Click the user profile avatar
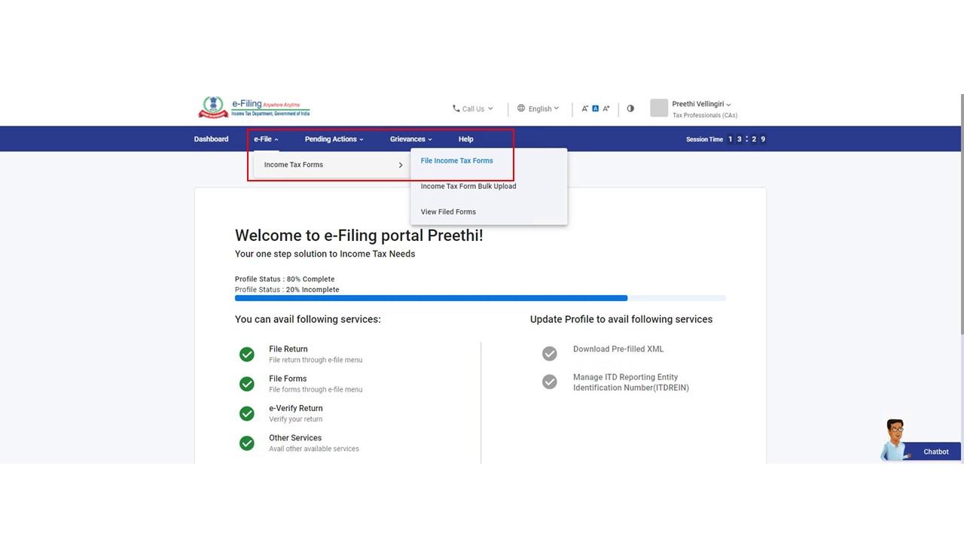 (659, 108)
